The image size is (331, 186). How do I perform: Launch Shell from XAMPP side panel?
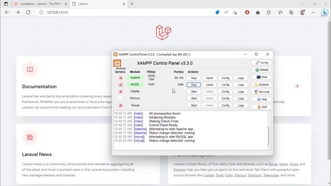(x=262, y=77)
